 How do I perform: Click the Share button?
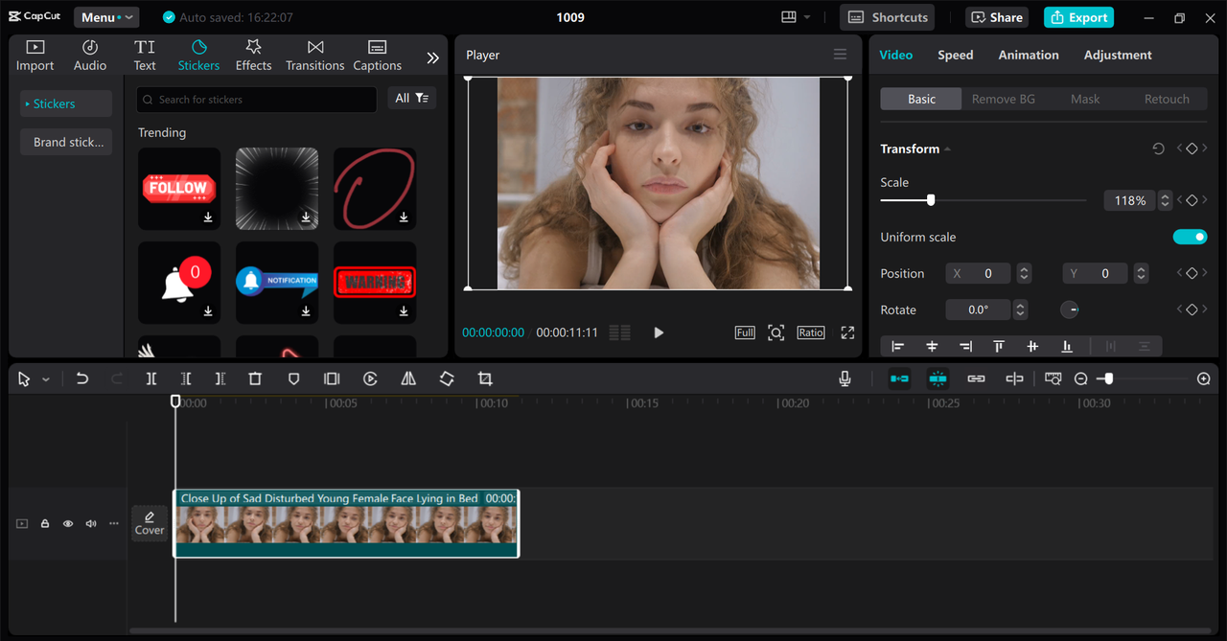995,17
